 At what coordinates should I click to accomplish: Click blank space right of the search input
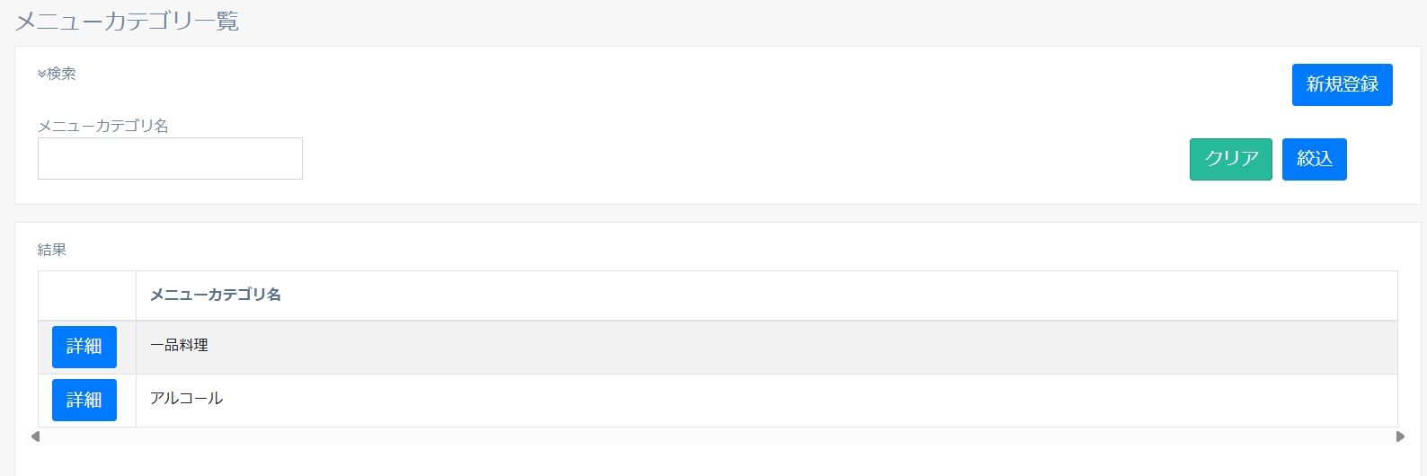tap(719, 159)
